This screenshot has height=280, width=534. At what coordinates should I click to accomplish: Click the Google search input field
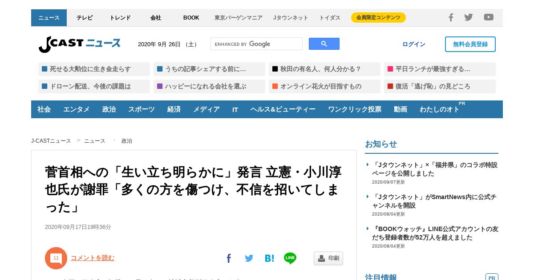coord(256,44)
